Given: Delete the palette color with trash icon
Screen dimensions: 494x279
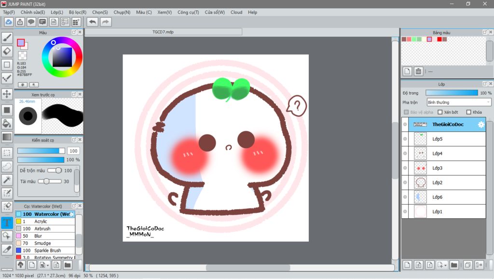Looking at the screenshot, I should pos(418,71).
